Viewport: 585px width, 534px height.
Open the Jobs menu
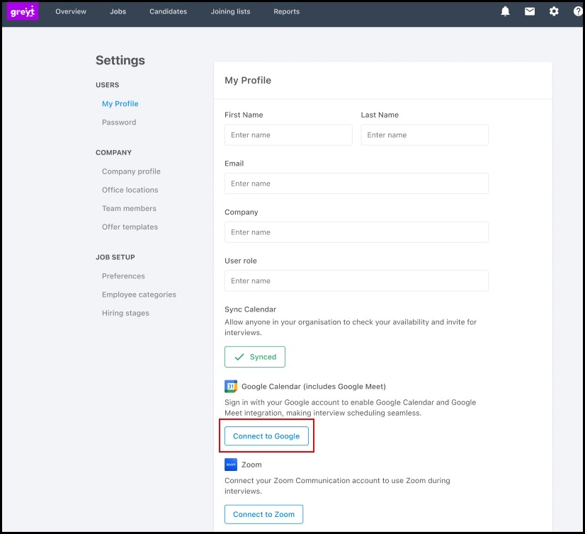click(118, 11)
